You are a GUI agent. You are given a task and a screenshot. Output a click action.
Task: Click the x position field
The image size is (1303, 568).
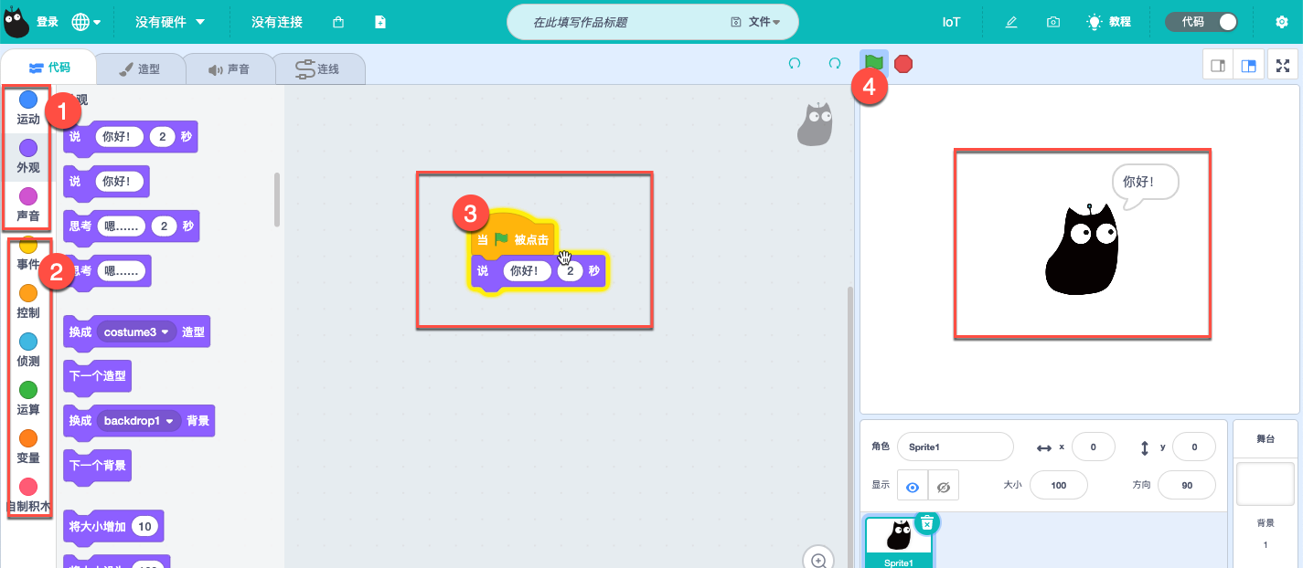coord(1093,447)
